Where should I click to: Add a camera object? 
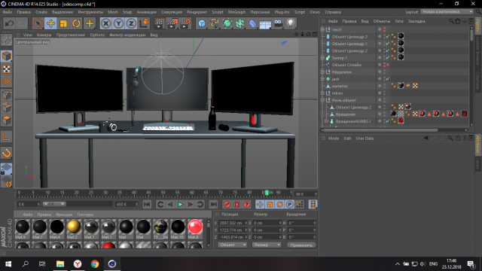[x=278, y=23]
